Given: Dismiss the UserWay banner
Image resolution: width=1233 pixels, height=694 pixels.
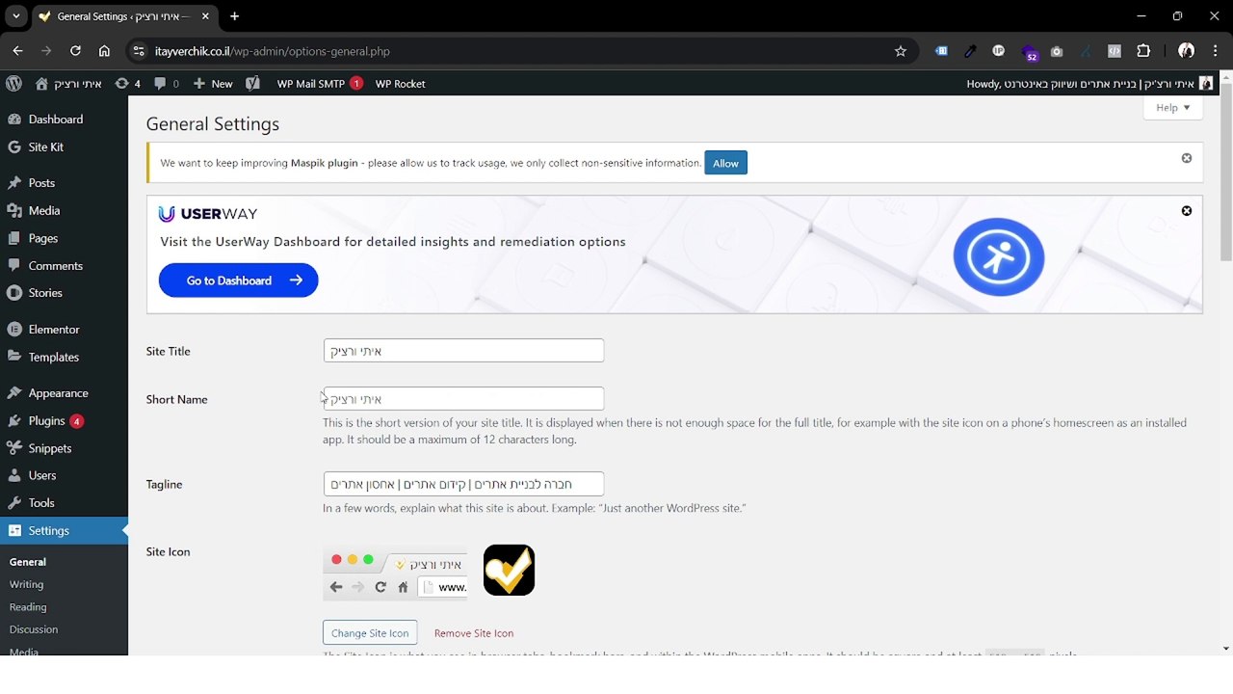Looking at the screenshot, I should click(x=1187, y=211).
